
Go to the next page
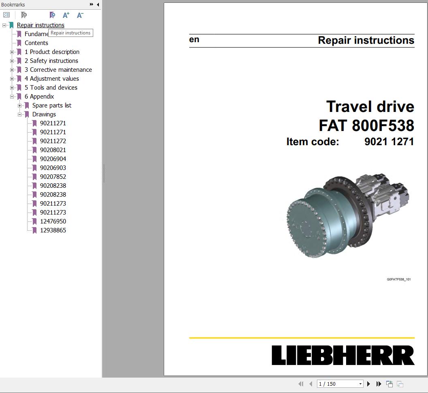click(x=368, y=384)
